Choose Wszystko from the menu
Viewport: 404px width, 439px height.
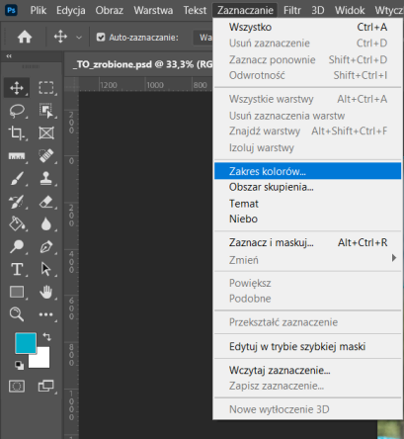[x=307, y=27]
